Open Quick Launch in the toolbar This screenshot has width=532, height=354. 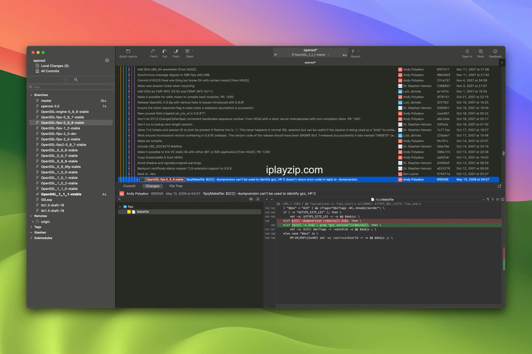tap(128, 54)
